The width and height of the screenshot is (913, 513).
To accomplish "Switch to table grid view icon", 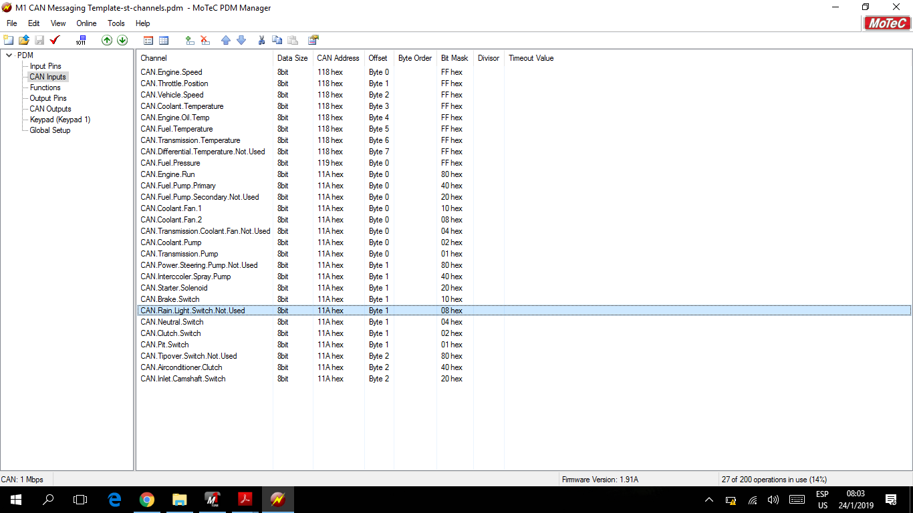I will point(164,40).
